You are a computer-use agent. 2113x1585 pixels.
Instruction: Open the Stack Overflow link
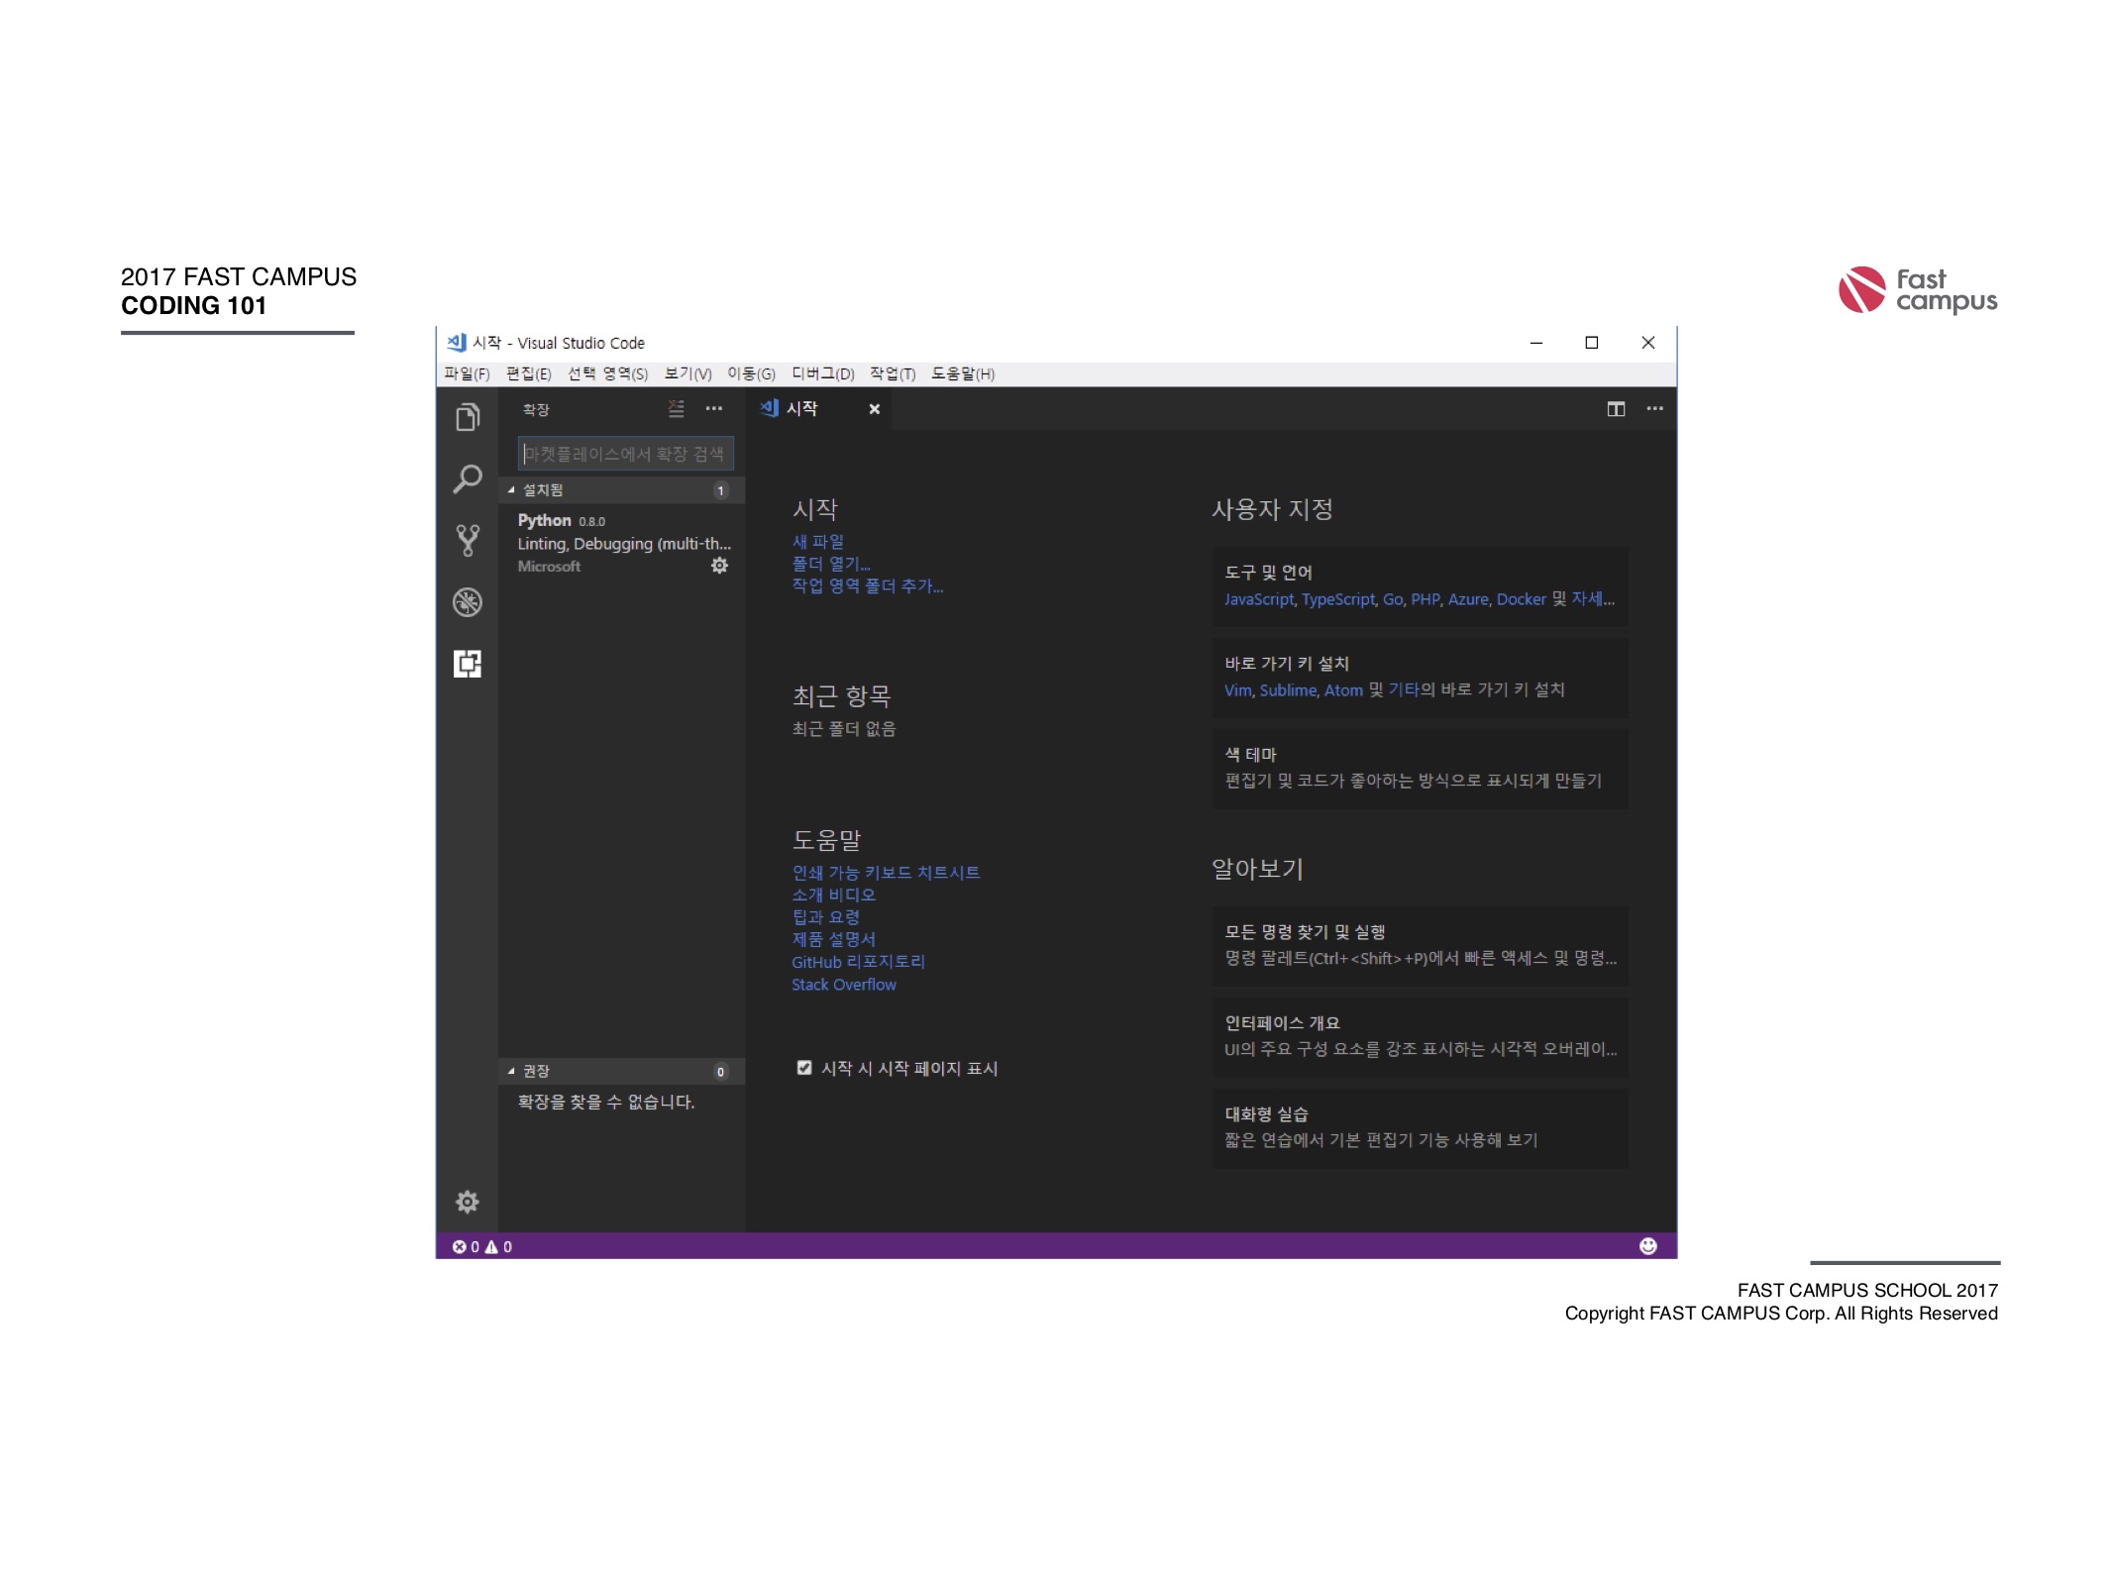(844, 985)
